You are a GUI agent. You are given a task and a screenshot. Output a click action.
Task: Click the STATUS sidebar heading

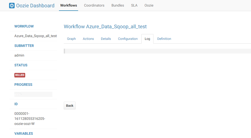click(x=21, y=65)
